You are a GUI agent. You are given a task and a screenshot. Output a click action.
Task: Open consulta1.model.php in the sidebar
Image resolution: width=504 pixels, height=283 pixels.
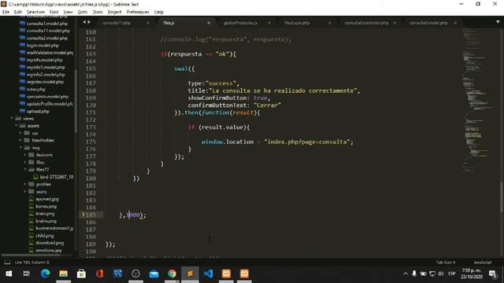[47, 24]
